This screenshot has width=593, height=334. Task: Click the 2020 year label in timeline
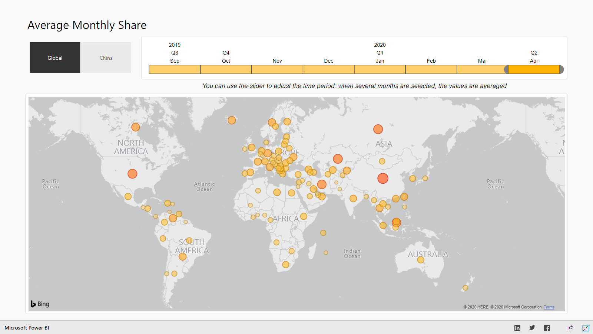click(x=380, y=45)
